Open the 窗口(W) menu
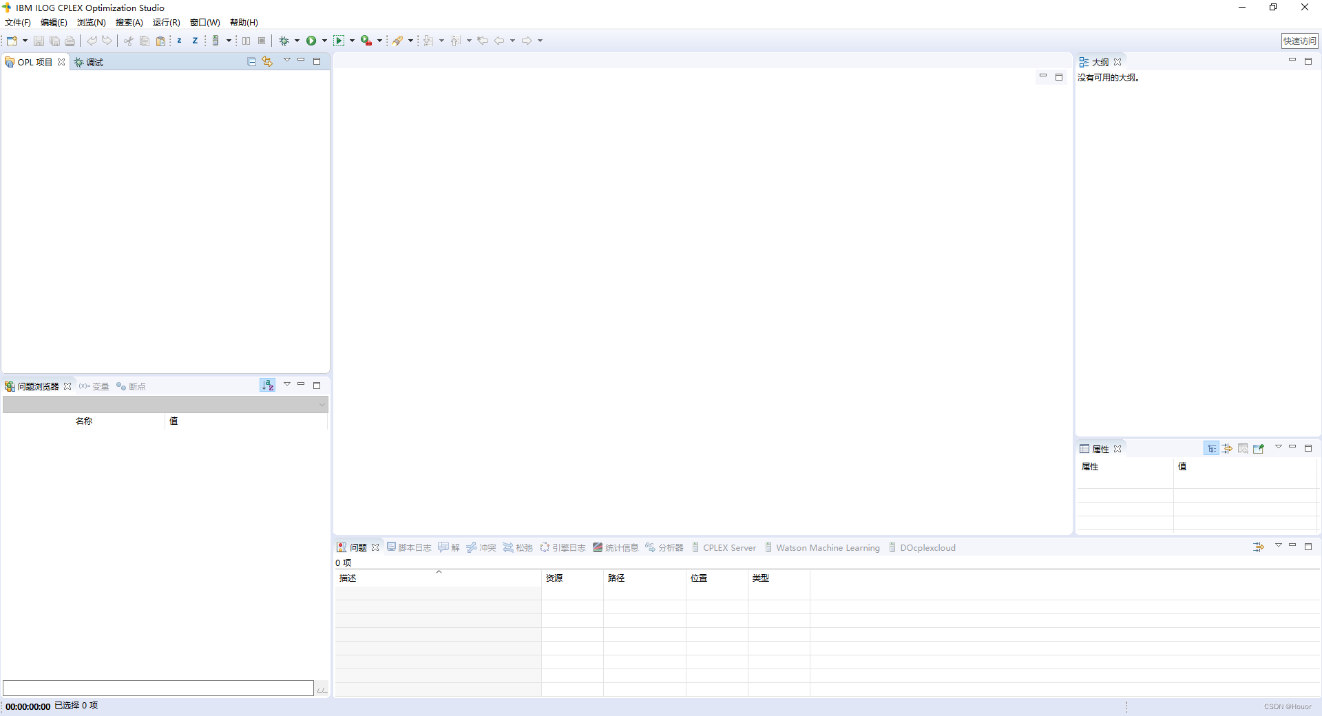 click(x=204, y=23)
